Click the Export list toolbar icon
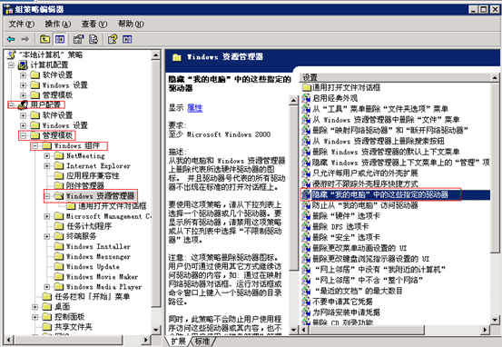502x347 pixels. [x=94, y=39]
